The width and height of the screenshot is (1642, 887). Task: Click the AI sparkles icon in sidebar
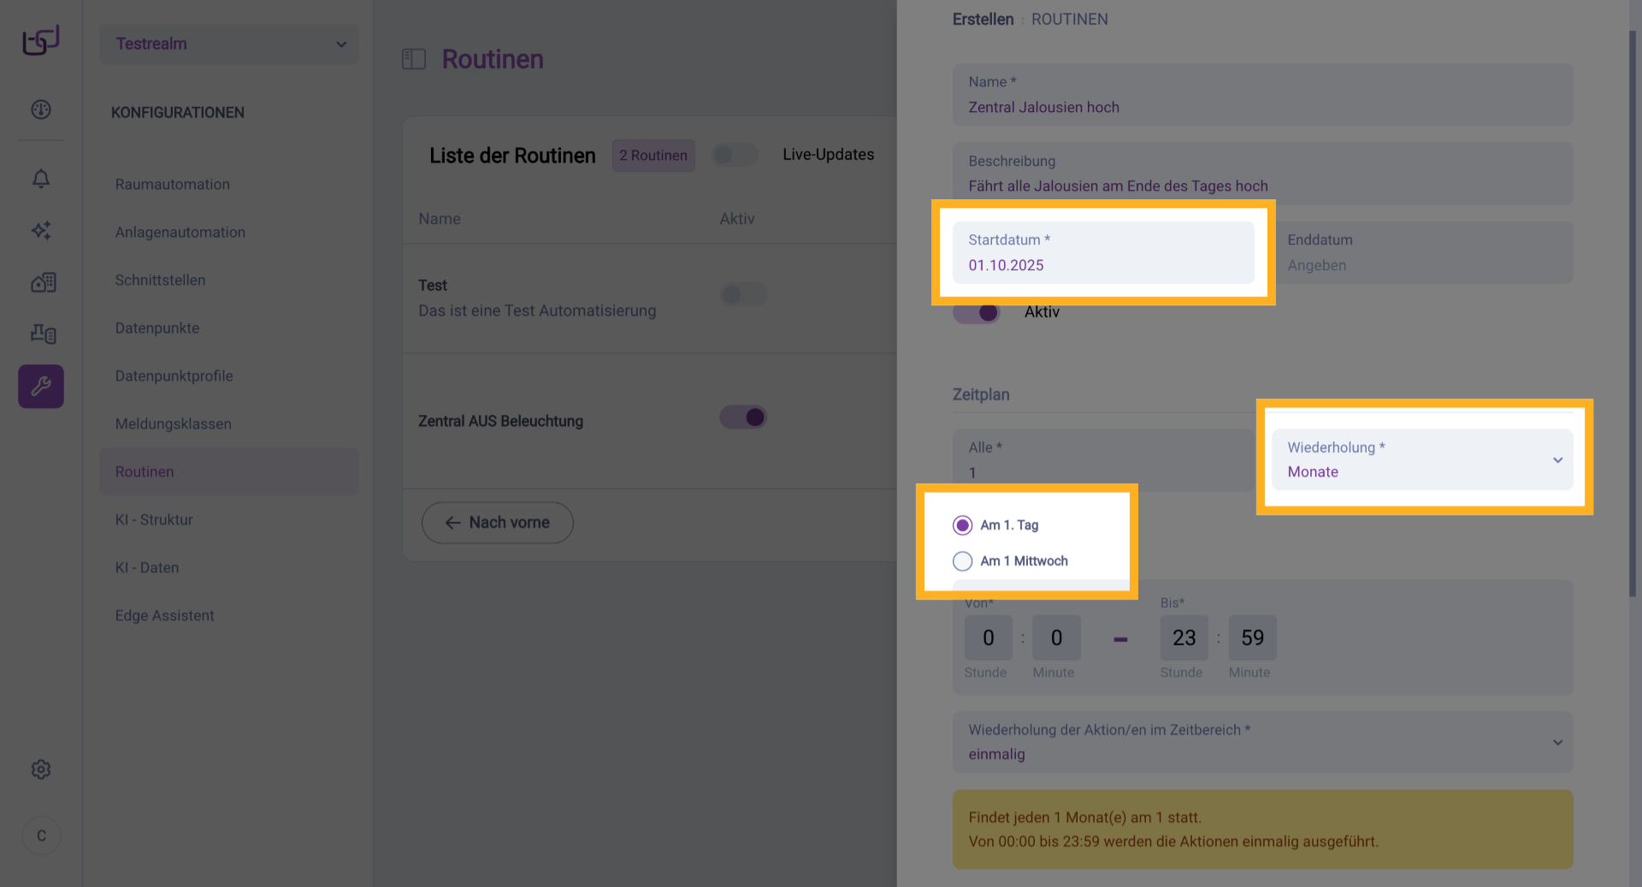tap(41, 230)
